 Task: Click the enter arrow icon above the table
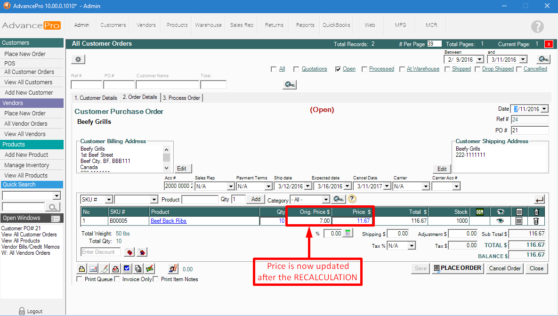[539, 200]
